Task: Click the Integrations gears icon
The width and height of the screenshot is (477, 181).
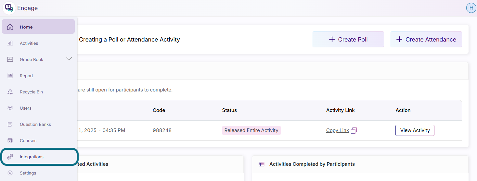Action: [10, 157]
